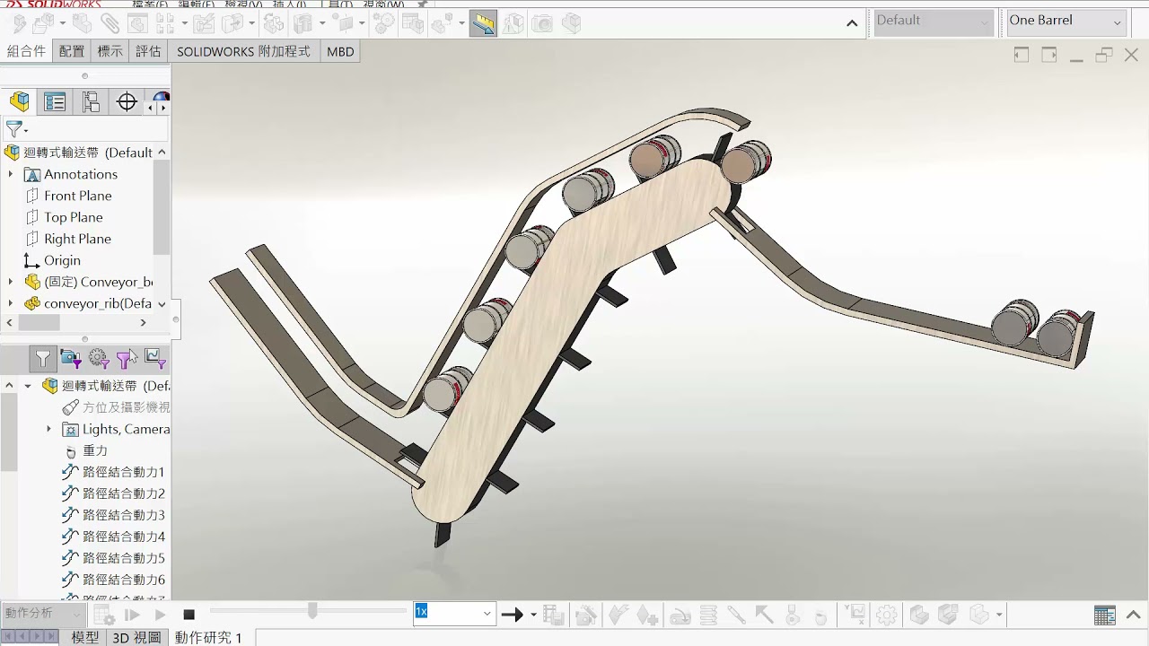The height and width of the screenshot is (646, 1149).
Task: Click the Auto Key checkmark icon
Action: (618, 615)
